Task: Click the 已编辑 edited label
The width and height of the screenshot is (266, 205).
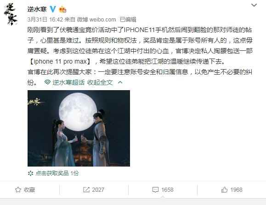Action: point(128,20)
